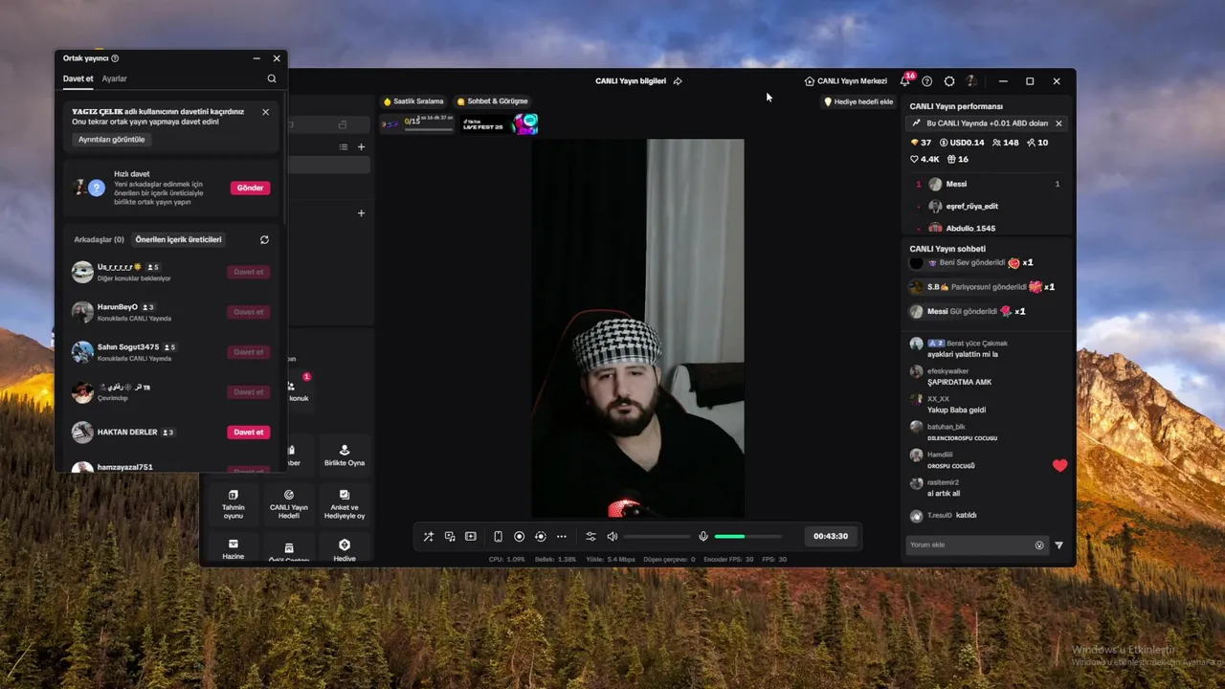Click Abdullo_1545 in viewers list
The height and width of the screenshot is (689, 1225).
point(988,229)
